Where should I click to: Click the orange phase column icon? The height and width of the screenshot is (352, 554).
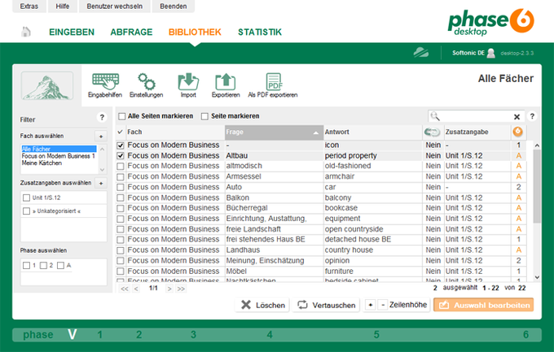[517, 132]
